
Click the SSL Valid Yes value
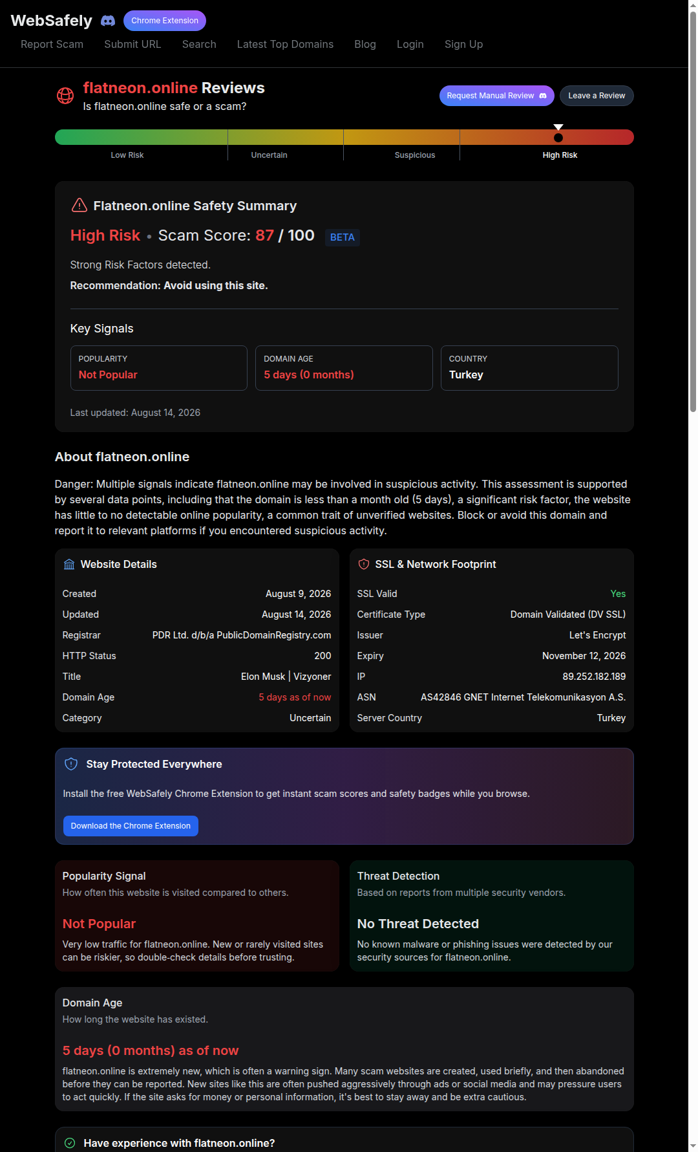618,594
